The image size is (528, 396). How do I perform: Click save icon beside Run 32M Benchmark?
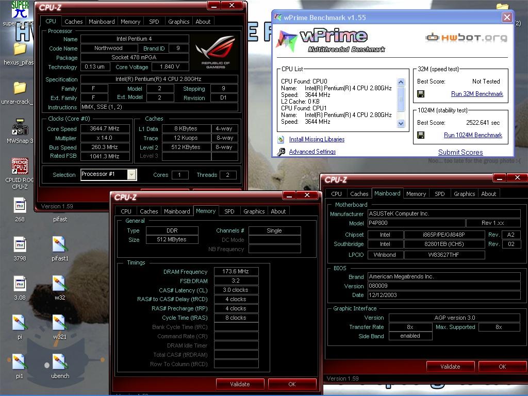pos(421,94)
